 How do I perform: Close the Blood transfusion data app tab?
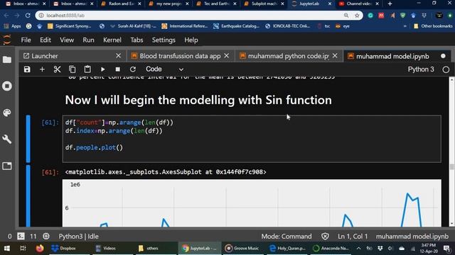tap(227, 55)
